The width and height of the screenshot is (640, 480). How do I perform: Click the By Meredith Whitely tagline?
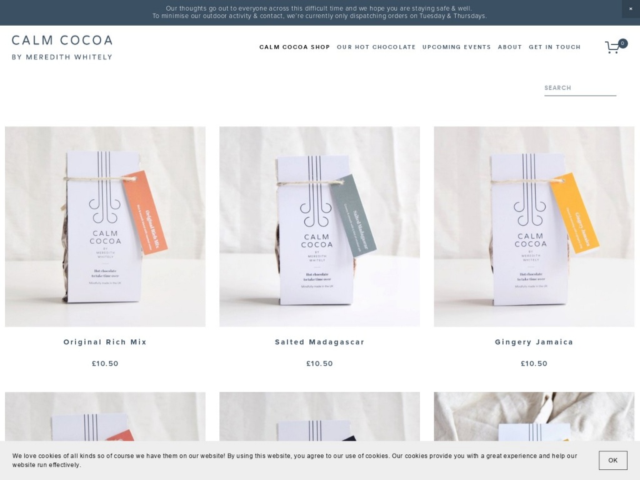[x=62, y=57]
